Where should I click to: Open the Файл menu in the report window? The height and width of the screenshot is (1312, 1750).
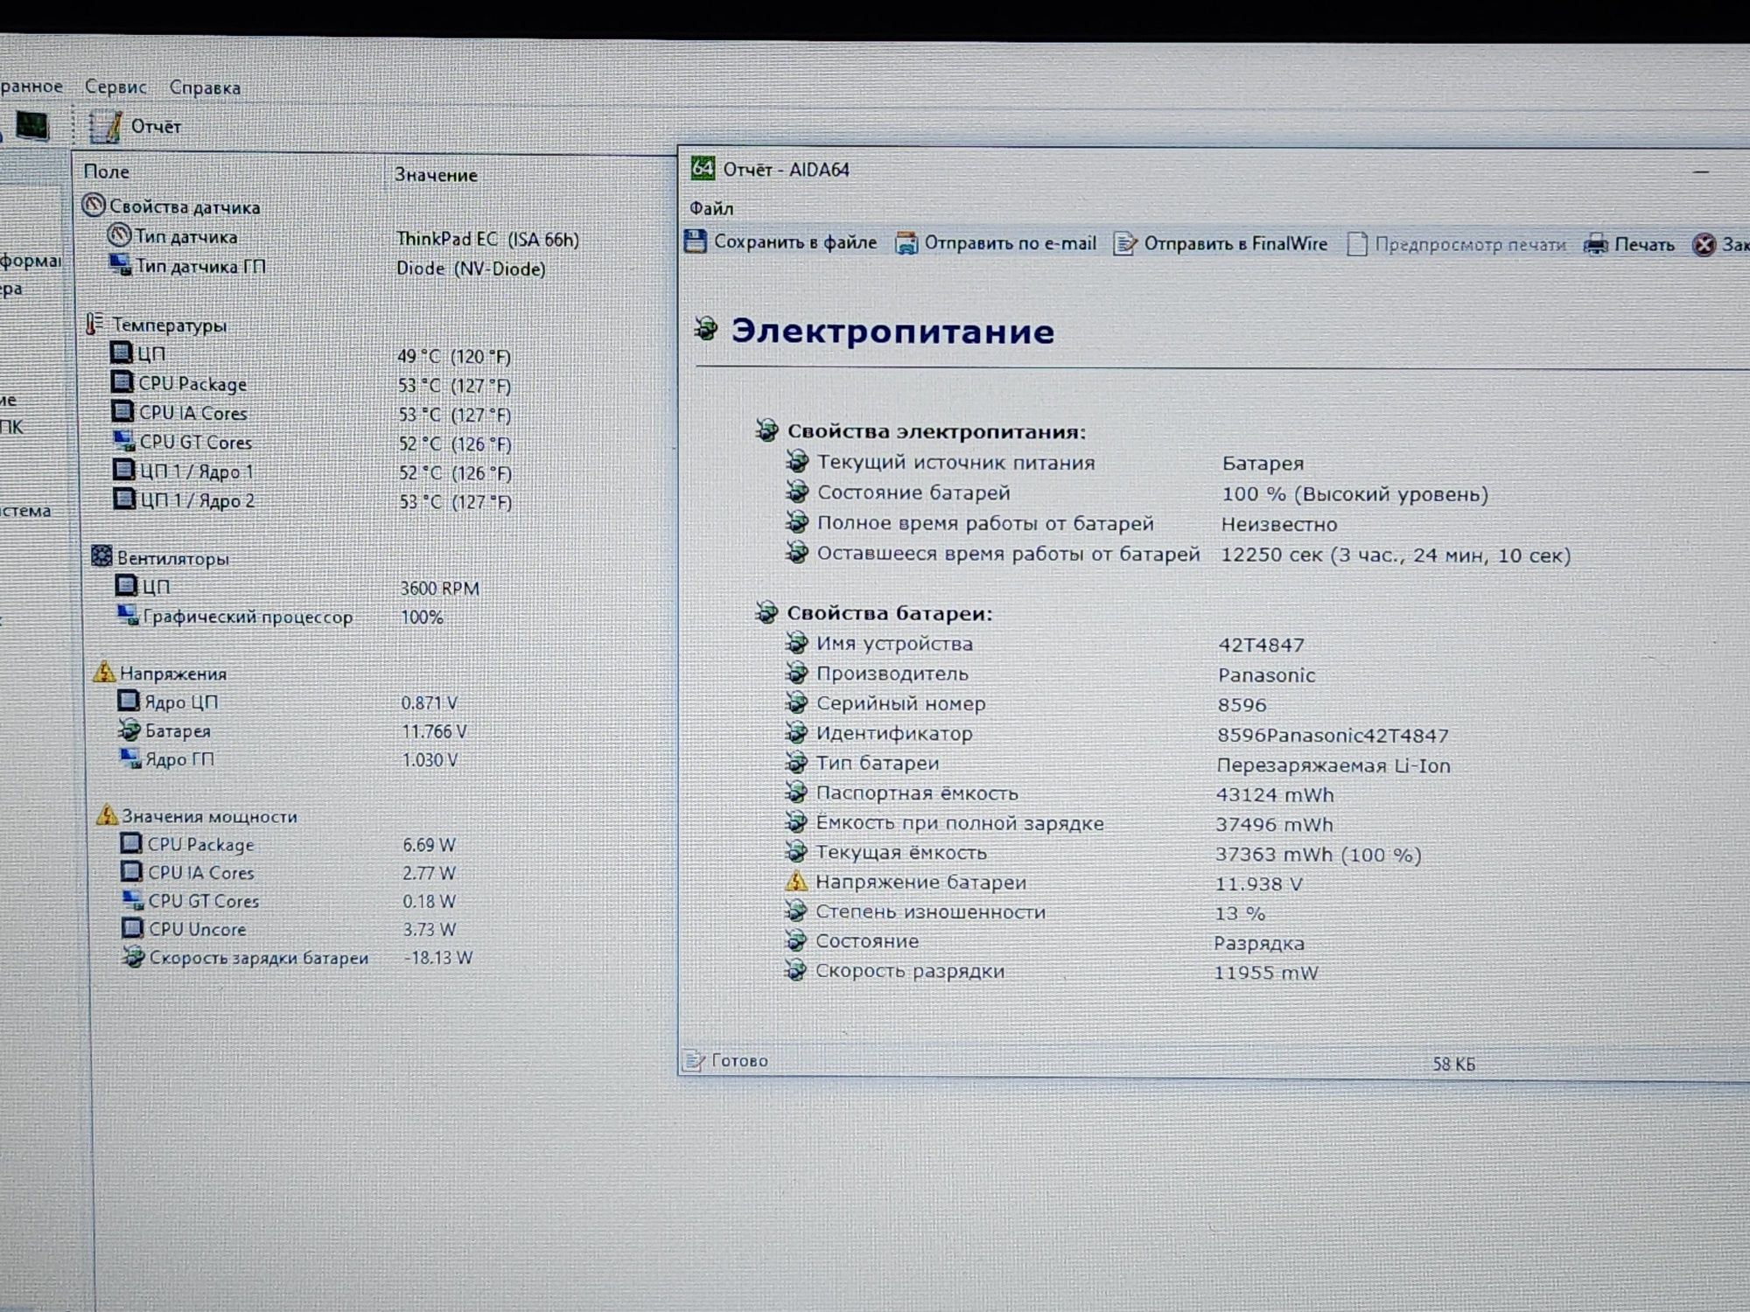(x=711, y=208)
